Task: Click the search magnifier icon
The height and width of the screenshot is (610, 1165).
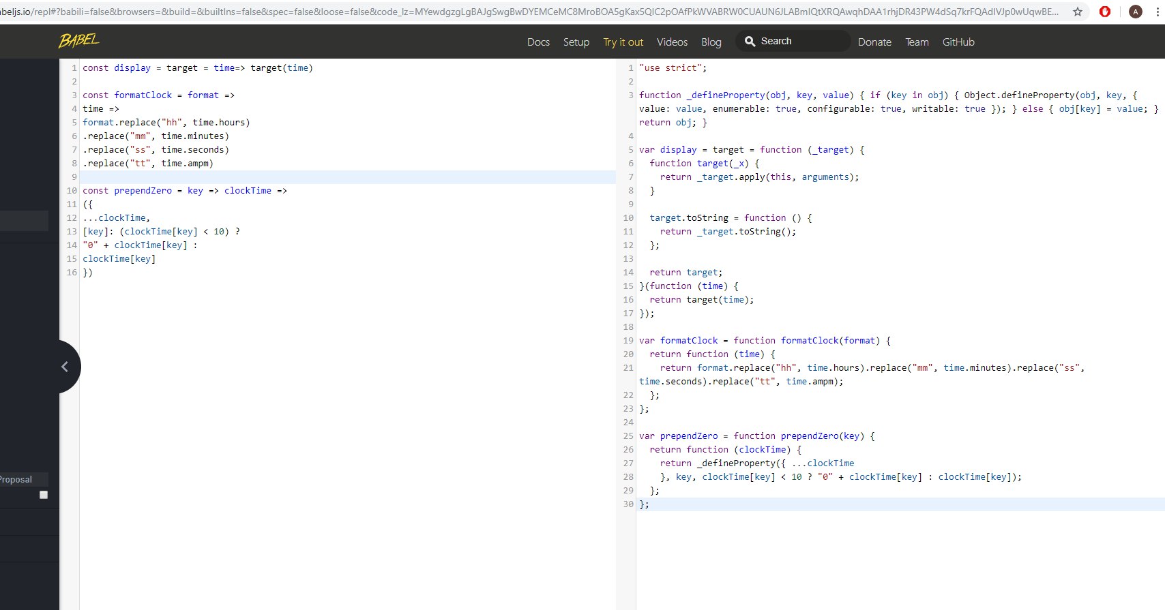Action: (750, 42)
